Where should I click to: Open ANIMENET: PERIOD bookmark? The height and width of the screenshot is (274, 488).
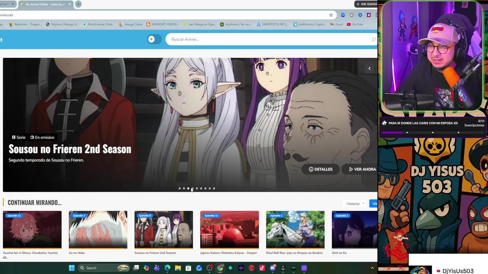pyautogui.click(x=162, y=24)
